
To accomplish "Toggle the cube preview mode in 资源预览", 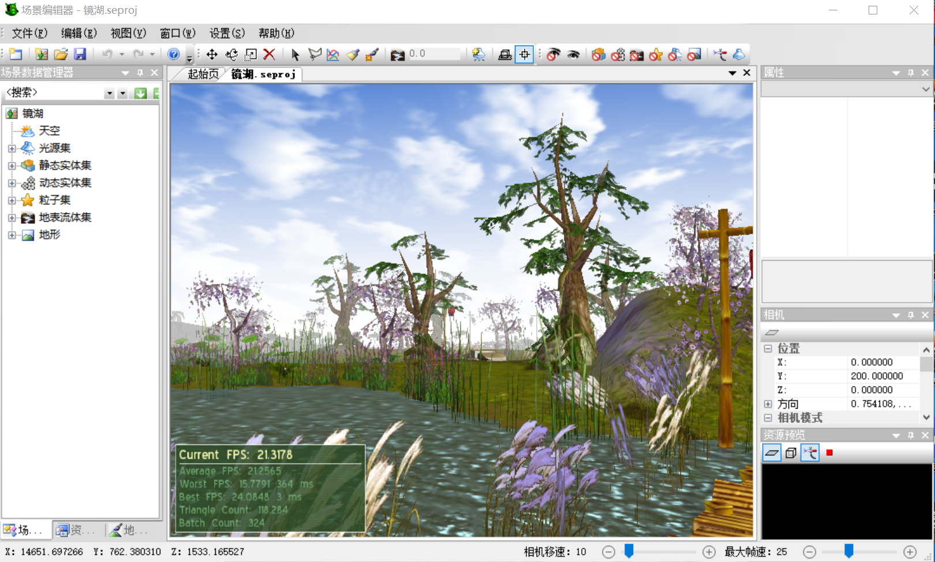I will [791, 453].
